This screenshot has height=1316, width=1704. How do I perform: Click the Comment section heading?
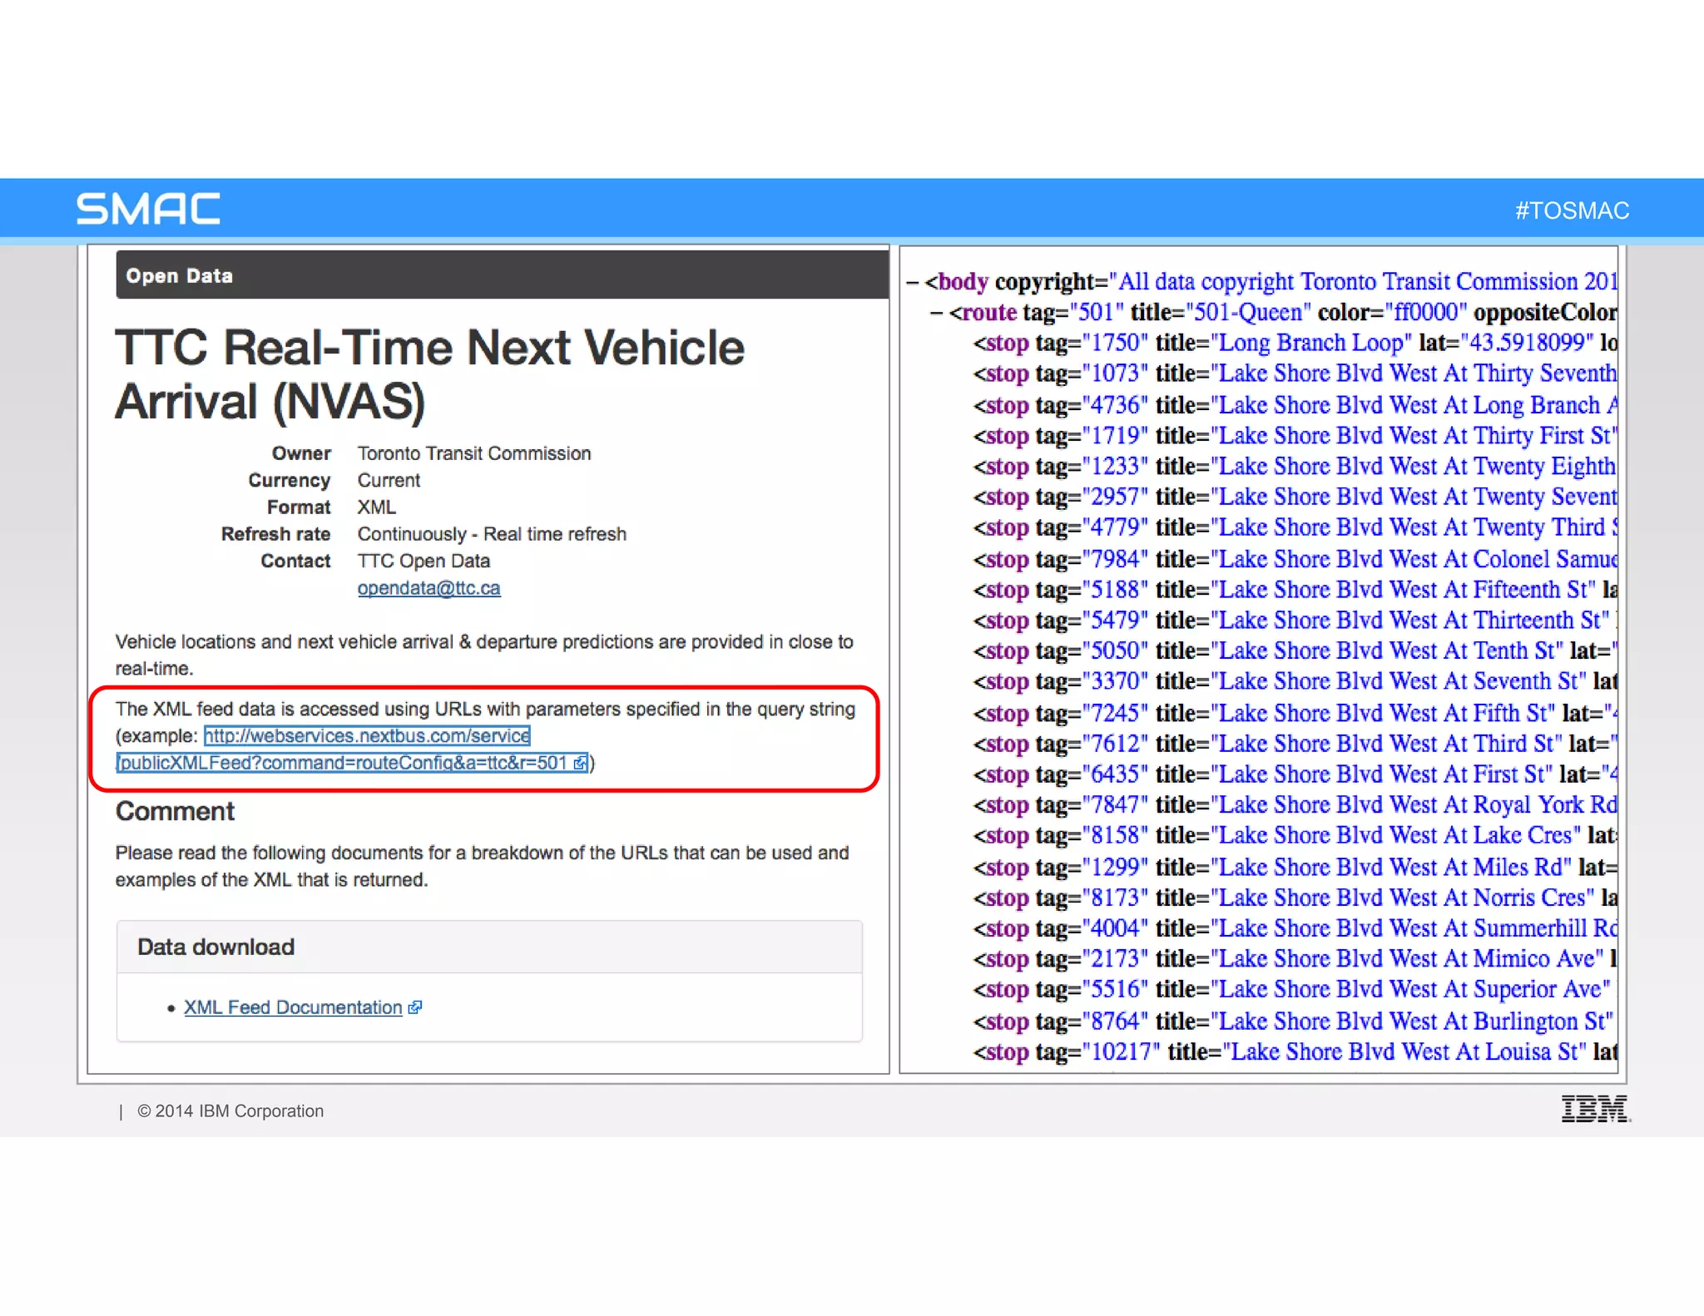pos(175,811)
